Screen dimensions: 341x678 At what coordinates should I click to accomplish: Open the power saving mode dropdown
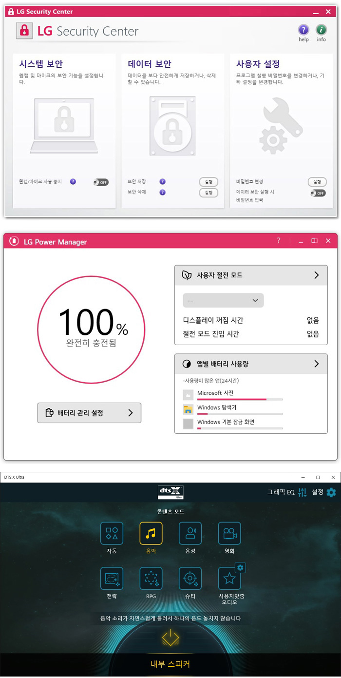coord(223,300)
